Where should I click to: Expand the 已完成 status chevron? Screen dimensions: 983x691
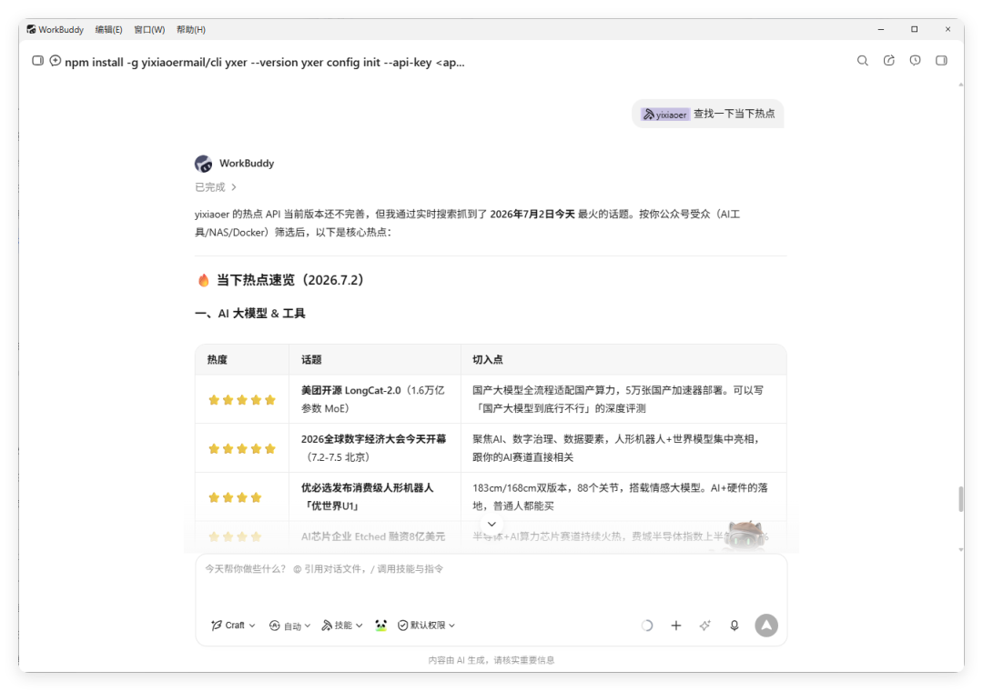[x=234, y=187]
